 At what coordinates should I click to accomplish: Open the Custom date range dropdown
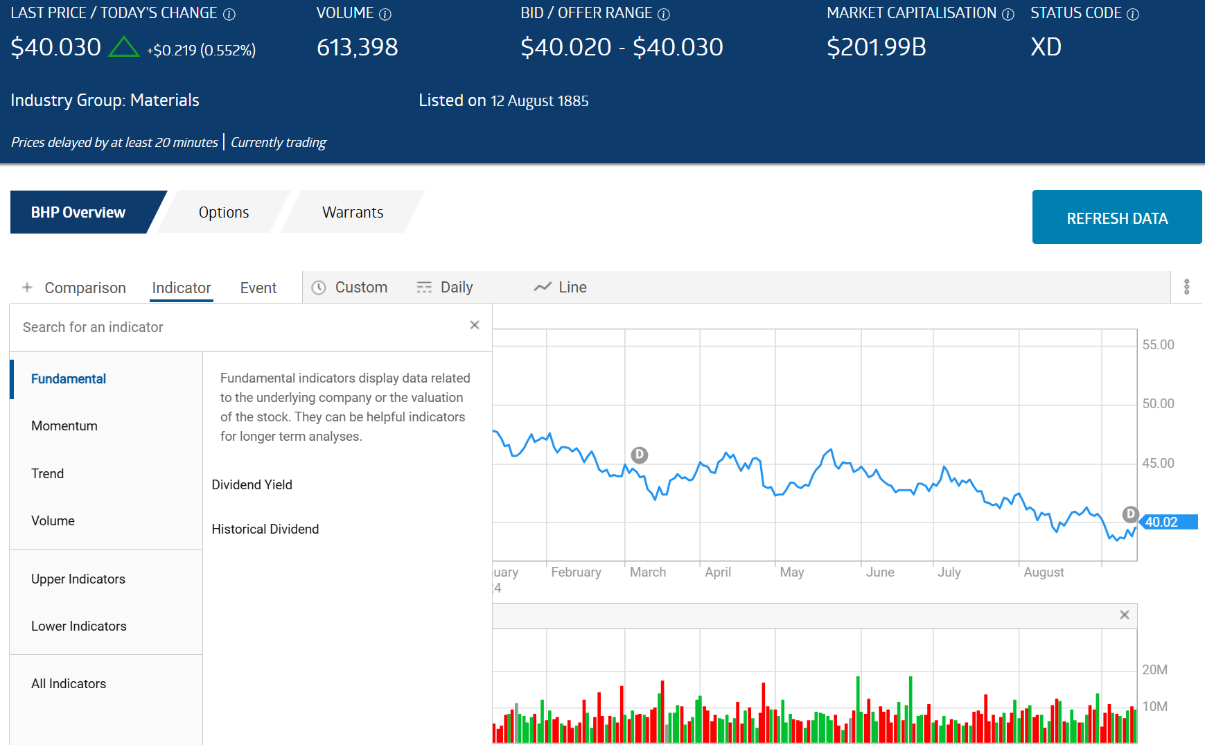349,288
